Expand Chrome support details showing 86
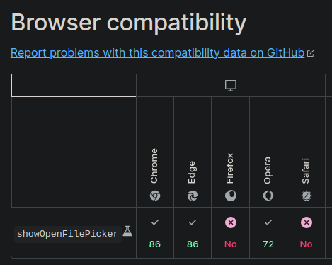Viewport: 332px width, 265px height. [155, 233]
